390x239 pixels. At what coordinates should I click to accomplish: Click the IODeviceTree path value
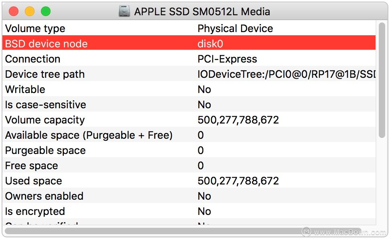tap(286, 74)
